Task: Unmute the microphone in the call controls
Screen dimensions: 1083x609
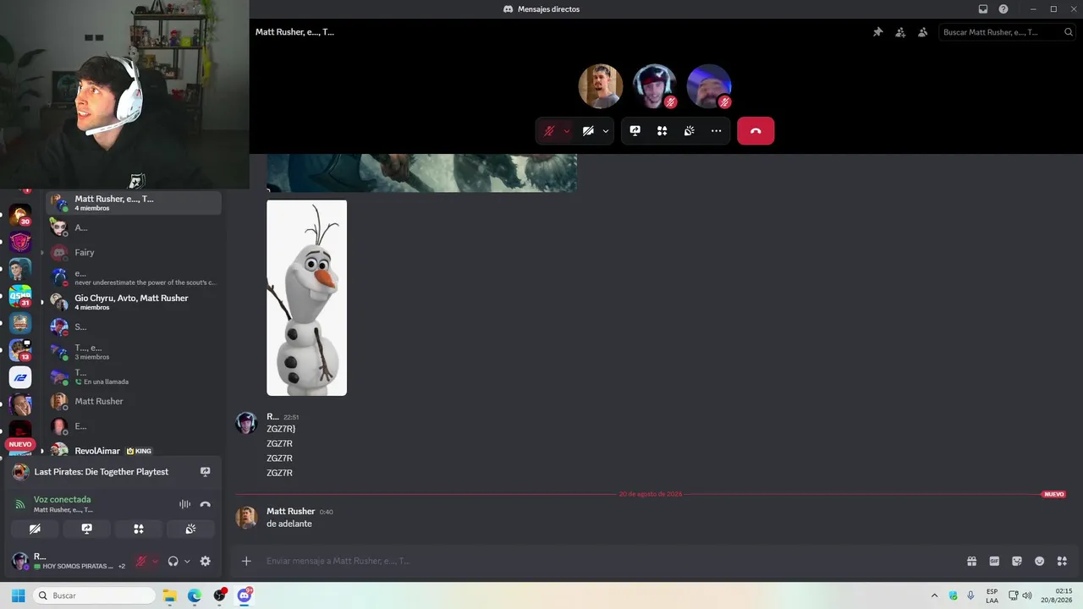Action: pos(548,131)
